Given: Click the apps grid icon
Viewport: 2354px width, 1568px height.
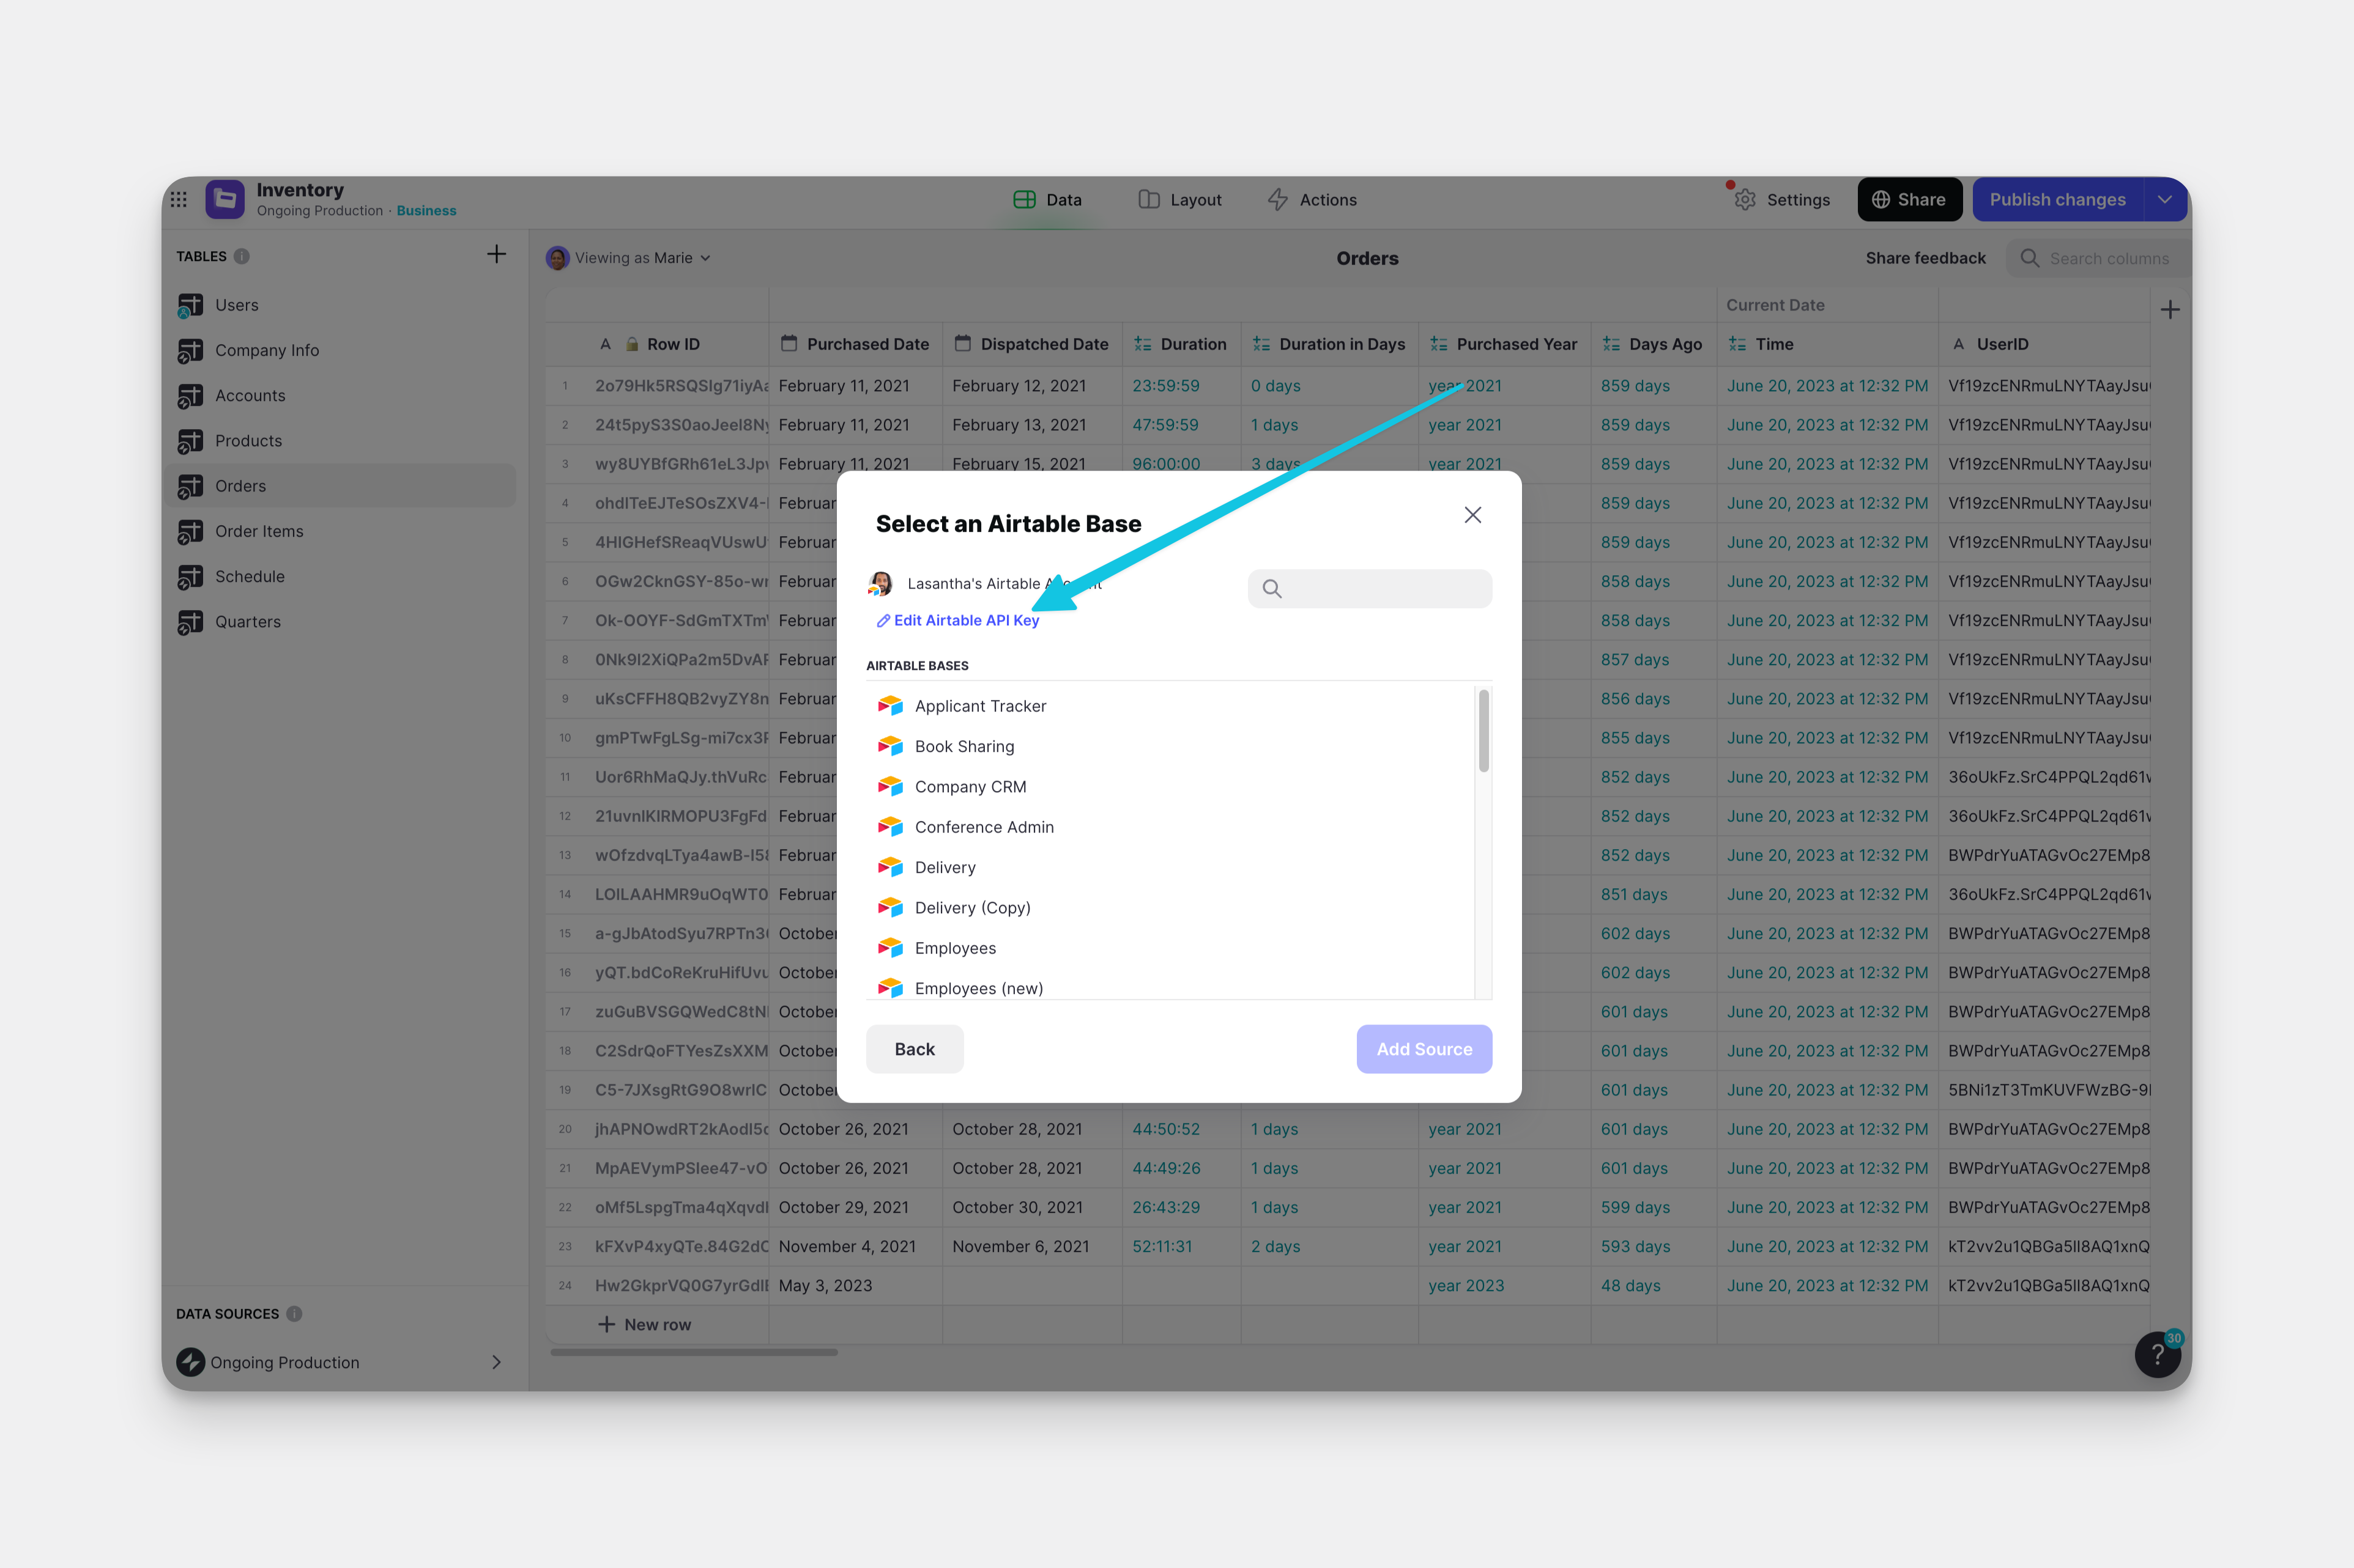Looking at the screenshot, I should pos(179,199).
